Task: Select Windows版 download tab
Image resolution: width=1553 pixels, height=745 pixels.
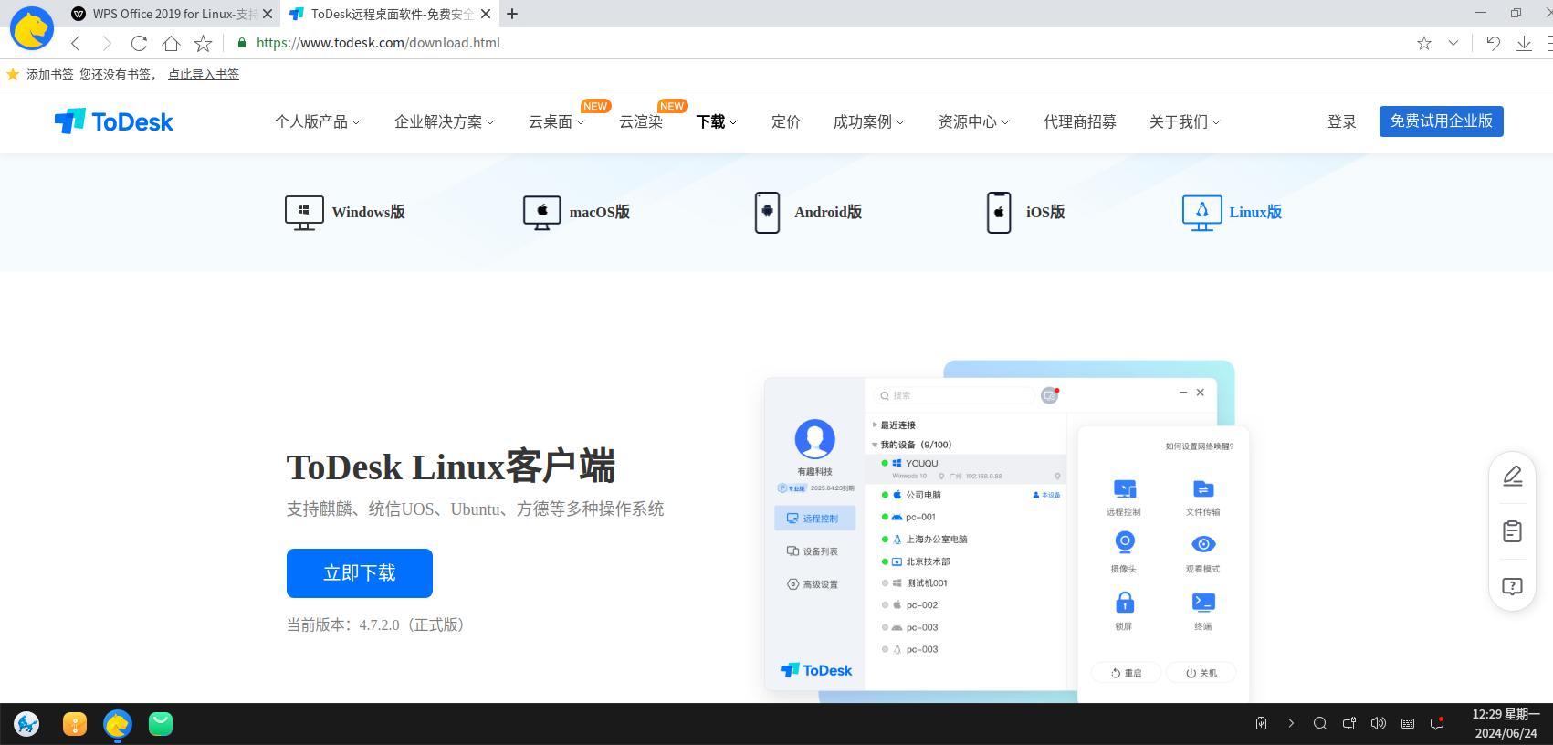Action: point(345,212)
